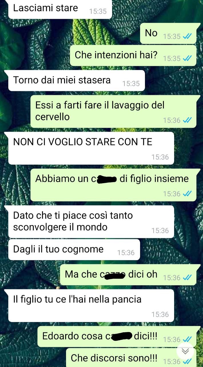Tap read ticks on 'dici oh' message

pyautogui.click(x=187, y=278)
